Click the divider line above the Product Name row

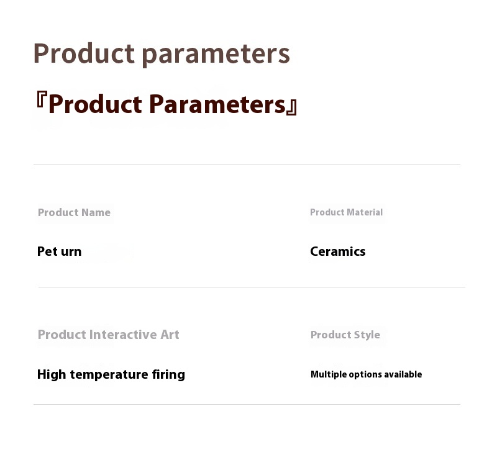point(247,165)
